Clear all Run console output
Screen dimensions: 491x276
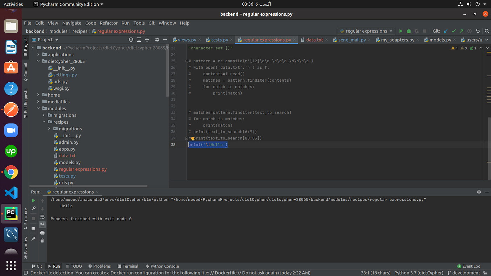pyautogui.click(x=42, y=241)
